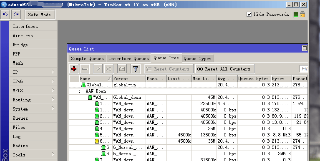Click the Comment note button
This screenshot has height=161, width=320.
click(122, 69)
